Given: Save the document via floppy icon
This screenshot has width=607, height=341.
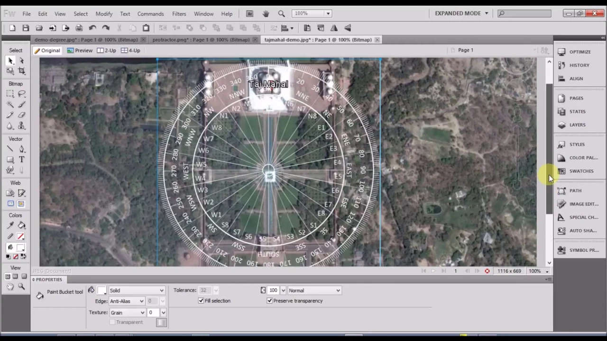Looking at the screenshot, I should tap(26, 28).
